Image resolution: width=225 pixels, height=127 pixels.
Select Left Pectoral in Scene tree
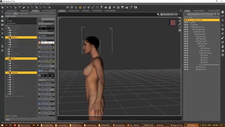click(x=202, y=67)
